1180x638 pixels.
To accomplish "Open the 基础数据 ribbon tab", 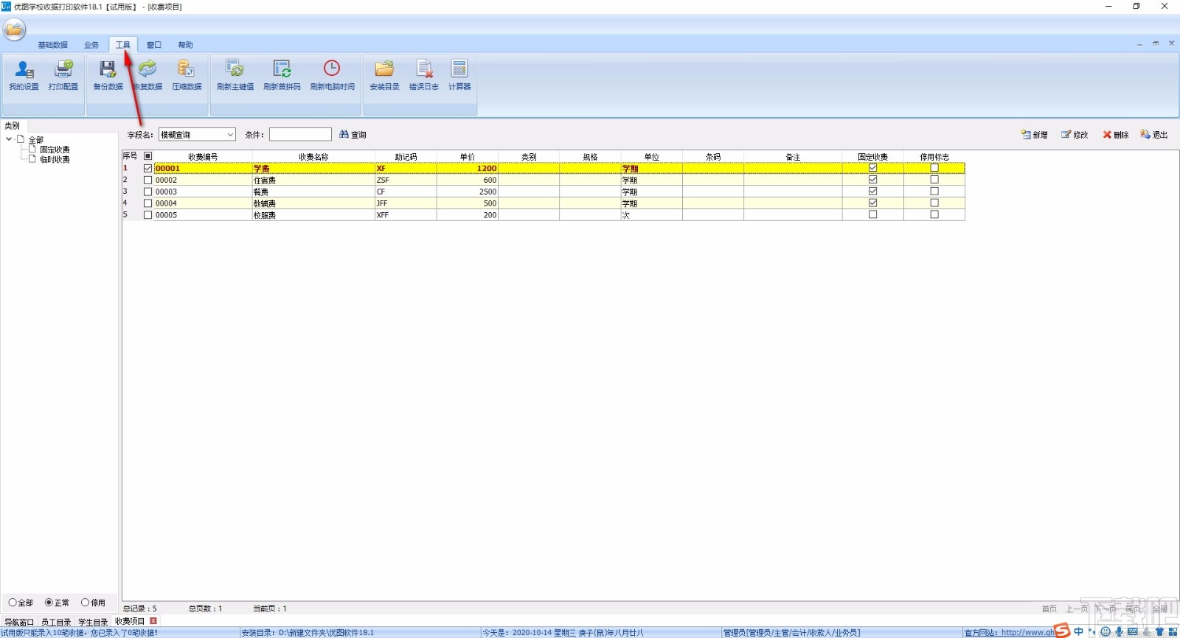I will point(52,45).
